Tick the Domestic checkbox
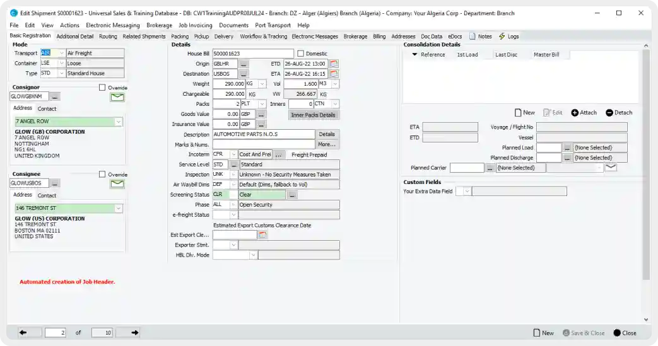Image resolution: width=658 pixels, height=346 pixels. (x=300, y=54)
